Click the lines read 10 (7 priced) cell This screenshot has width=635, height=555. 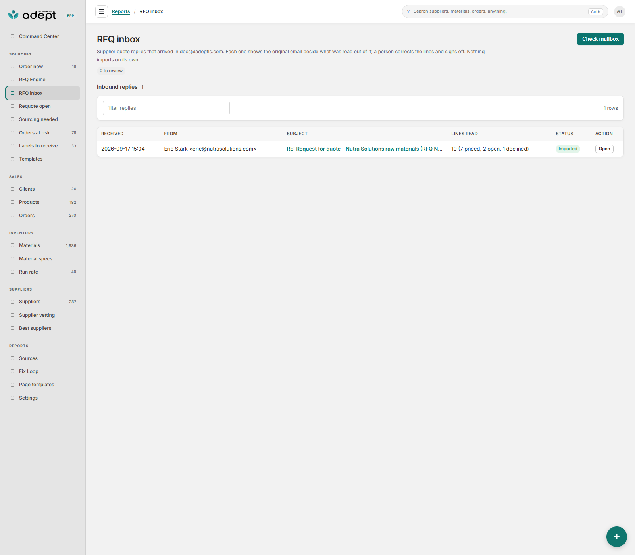(x=490, y=149)
